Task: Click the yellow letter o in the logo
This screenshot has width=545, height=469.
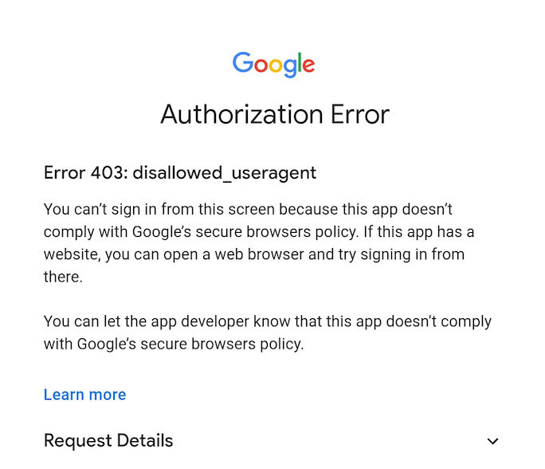Action: pos(276,65)
